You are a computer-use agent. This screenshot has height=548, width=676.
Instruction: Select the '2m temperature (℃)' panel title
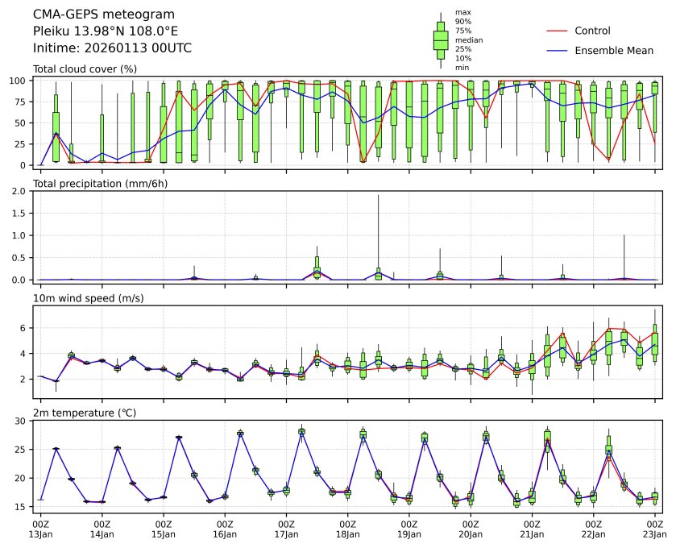click(85, 413)
